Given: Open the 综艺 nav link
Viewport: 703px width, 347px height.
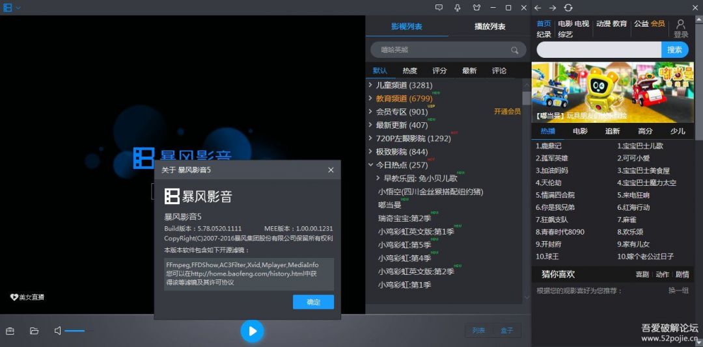Looking at the screenshot, I should [x=566, y=34].
